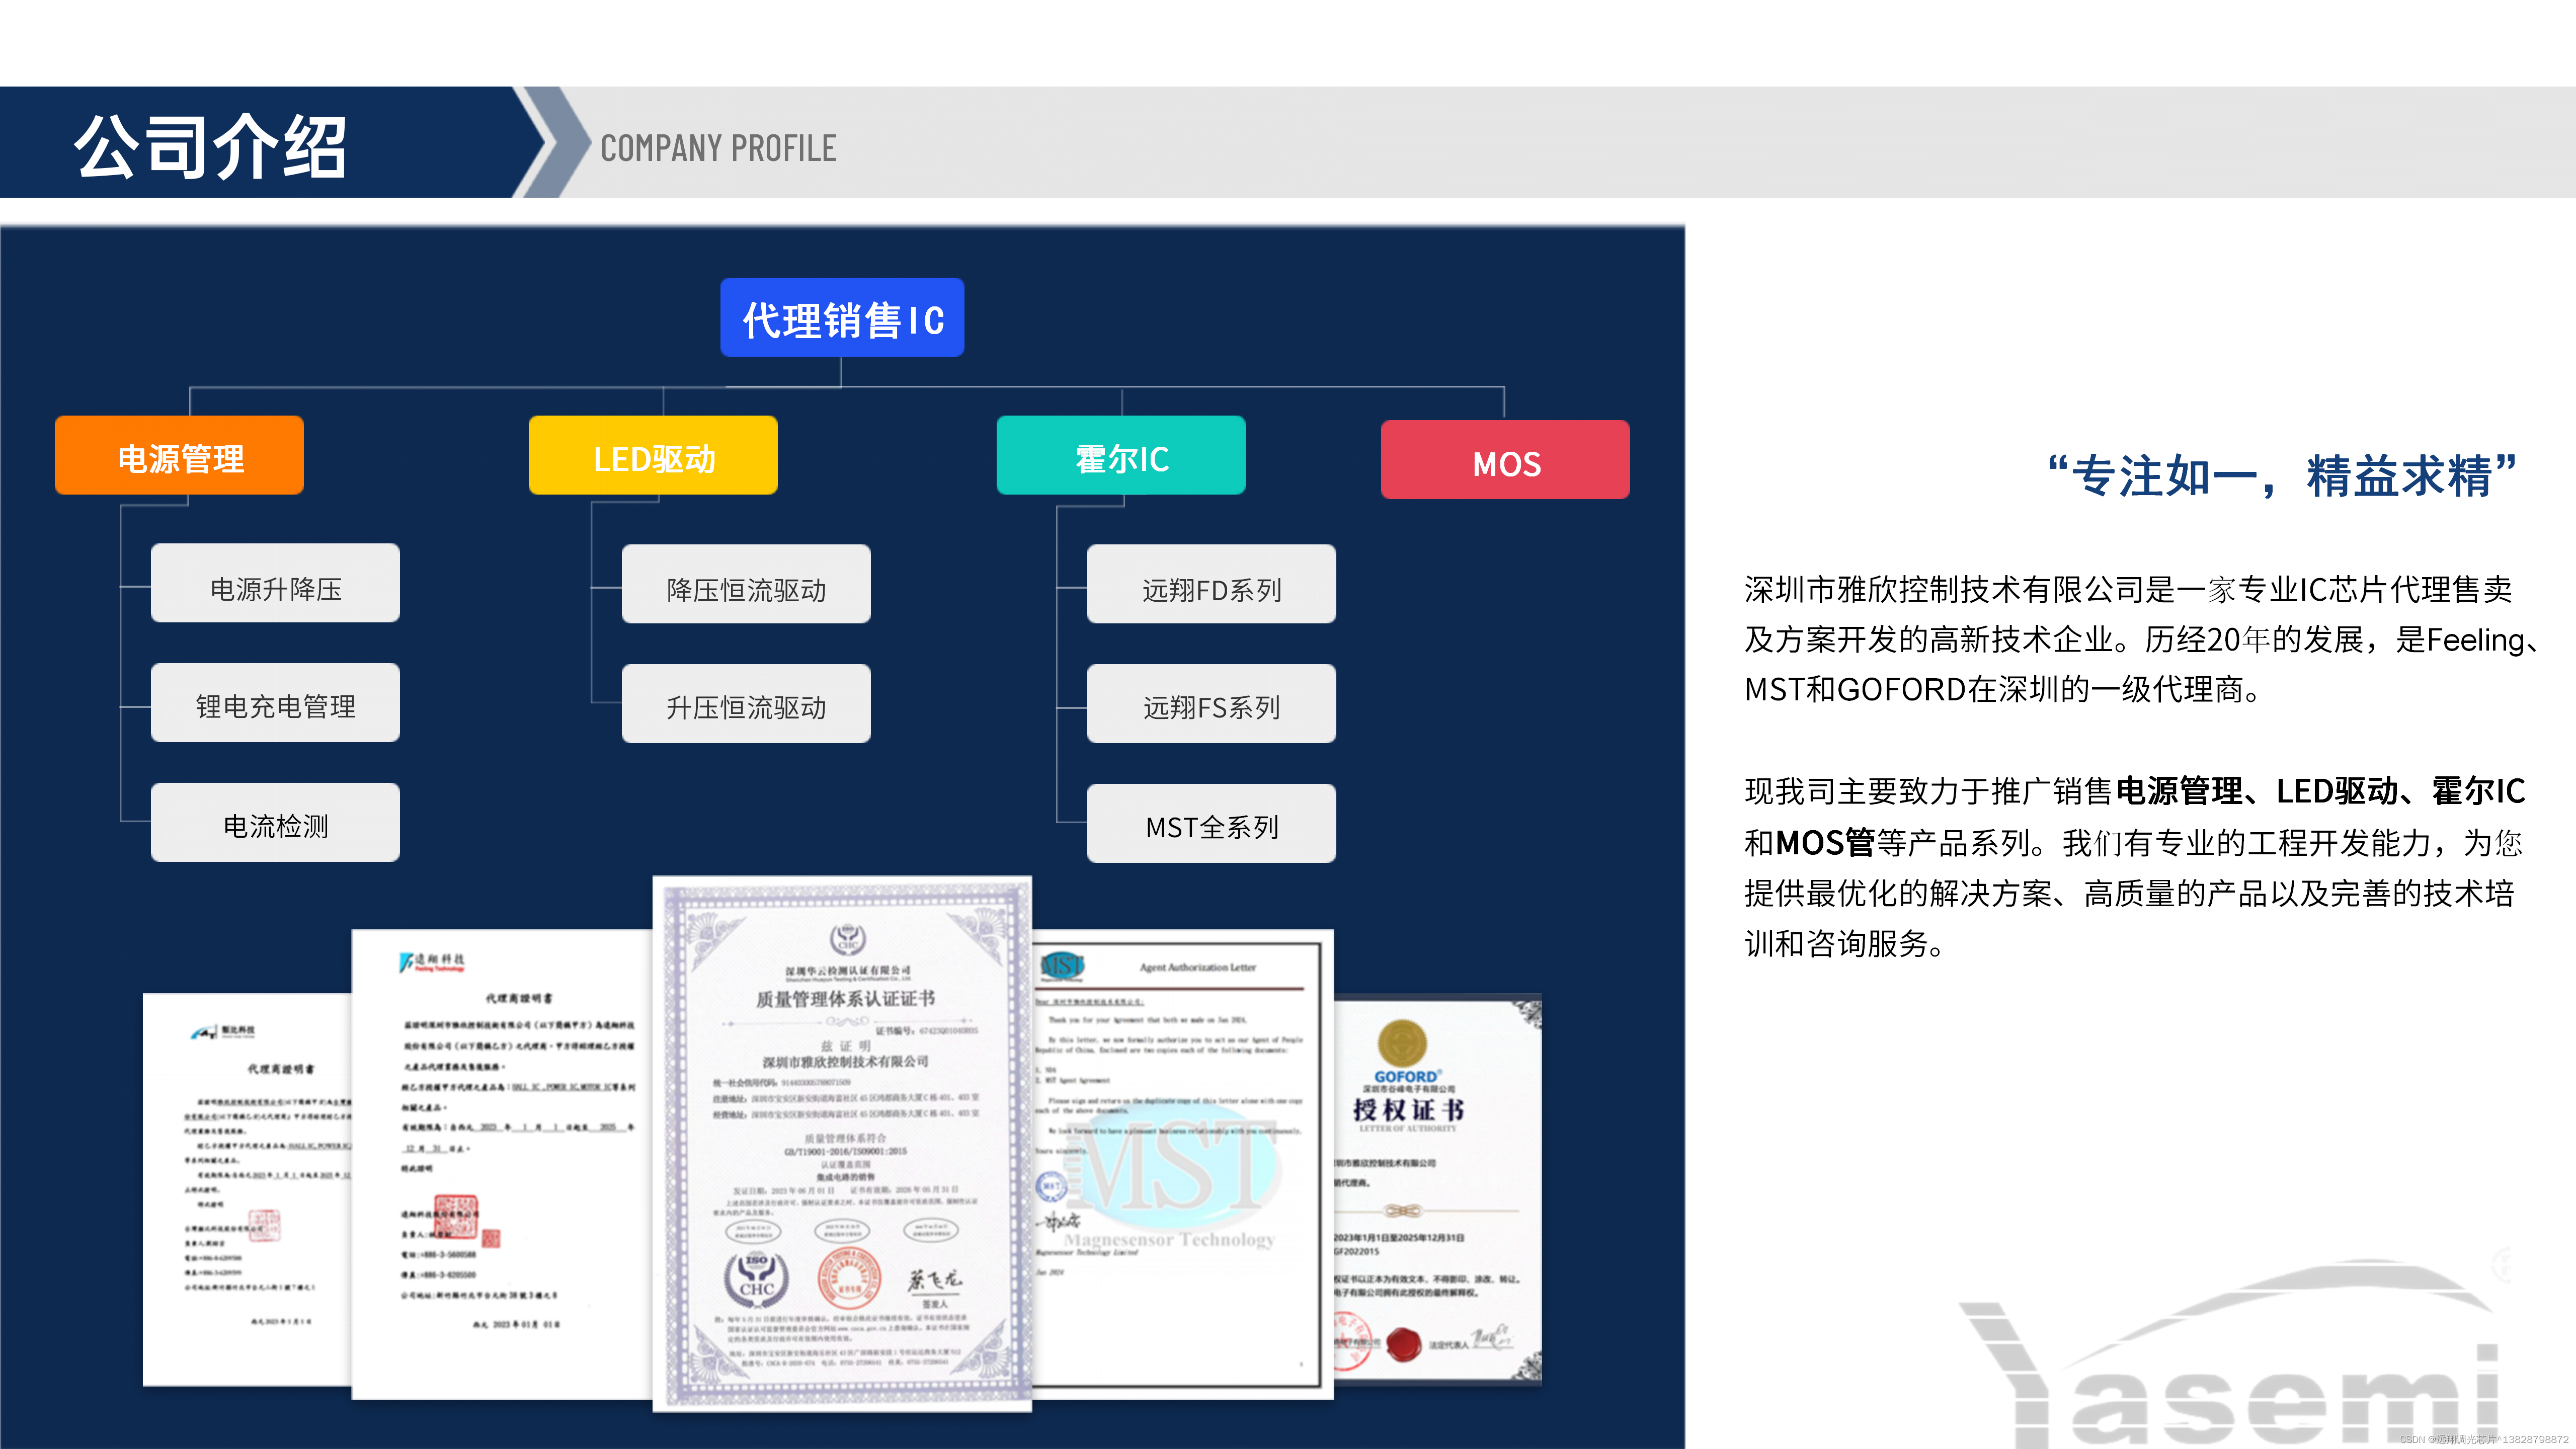This screenshot has height=1449, width=2576.
Task: Select the yellow LED驱动 category box
Action: [x=653, y=456]
